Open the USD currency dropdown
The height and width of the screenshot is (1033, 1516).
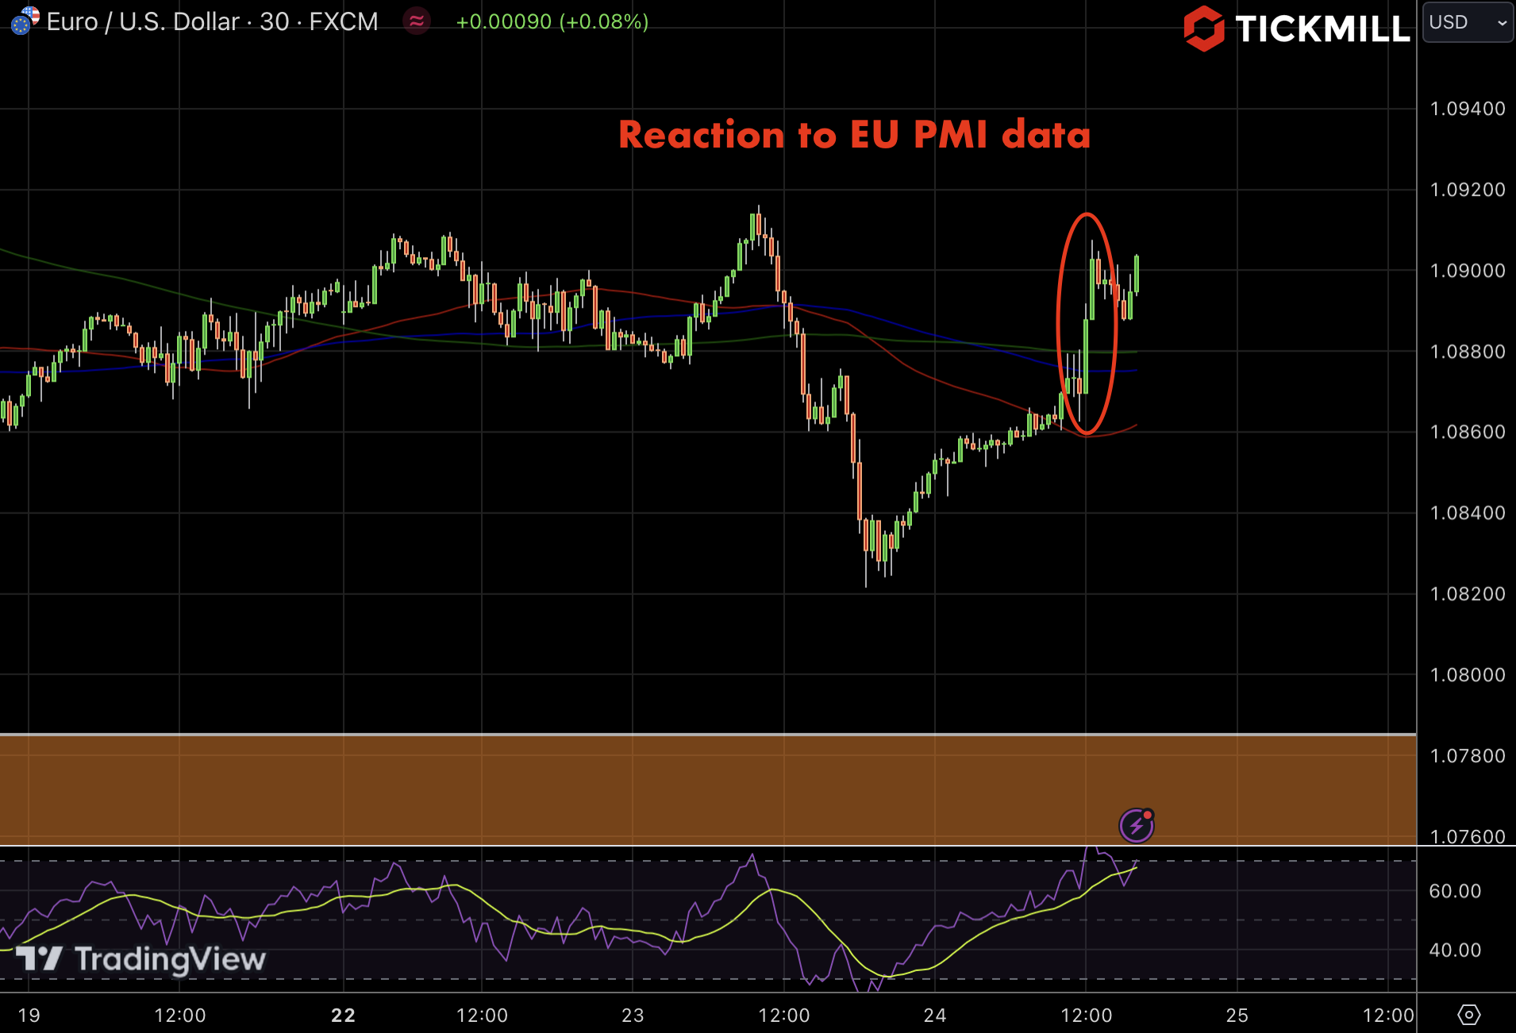[1468, 22]
